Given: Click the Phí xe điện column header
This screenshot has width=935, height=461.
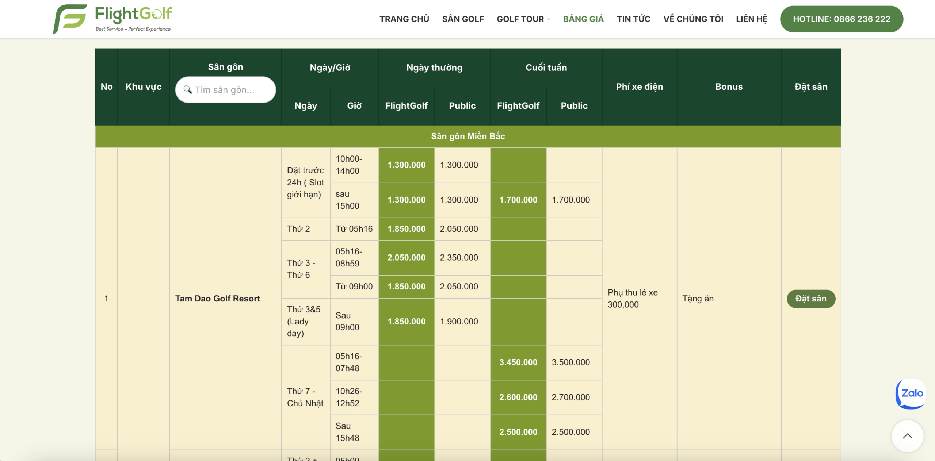Looking at the screenshot, I should [x=639, y=87].
